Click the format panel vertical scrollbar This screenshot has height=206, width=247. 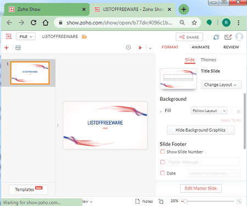245,121
